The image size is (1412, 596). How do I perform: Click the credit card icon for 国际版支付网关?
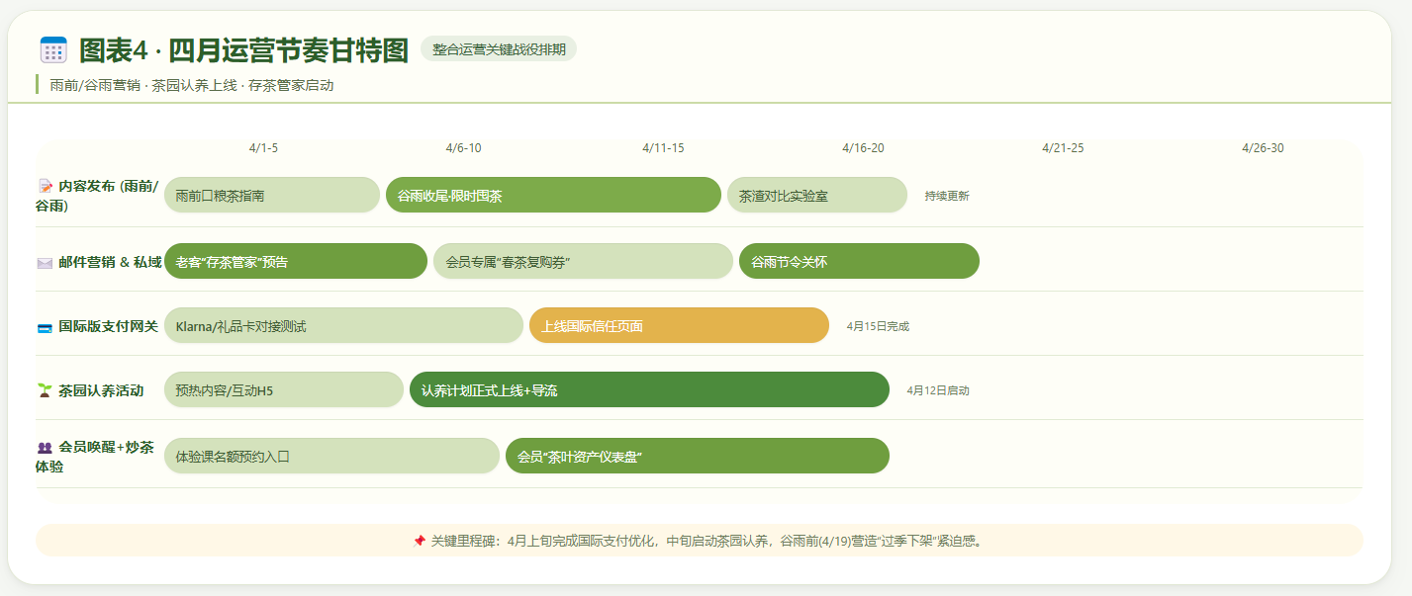[x=45, y=327]
